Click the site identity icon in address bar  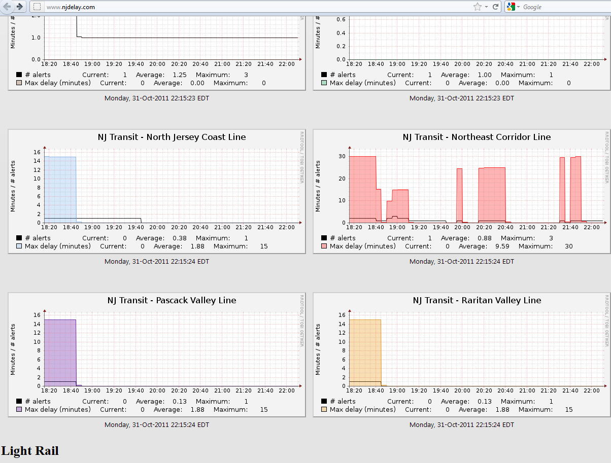37,7
